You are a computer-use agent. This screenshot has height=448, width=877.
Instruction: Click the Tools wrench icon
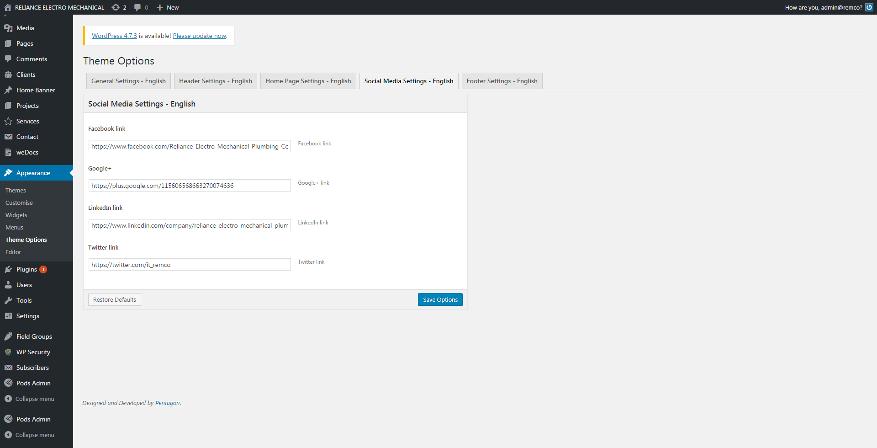(8, 300)
